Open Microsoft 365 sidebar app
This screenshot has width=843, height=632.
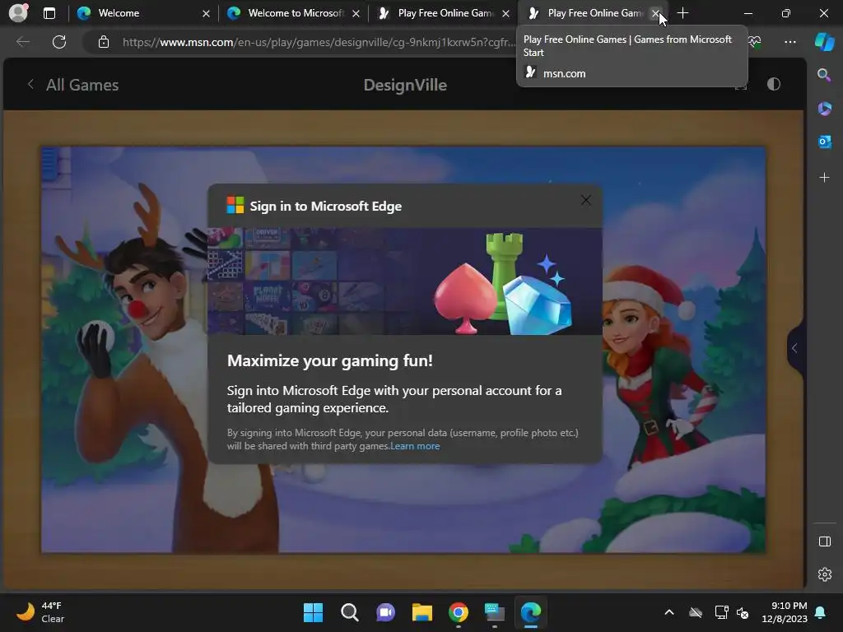tap(824, 108)
